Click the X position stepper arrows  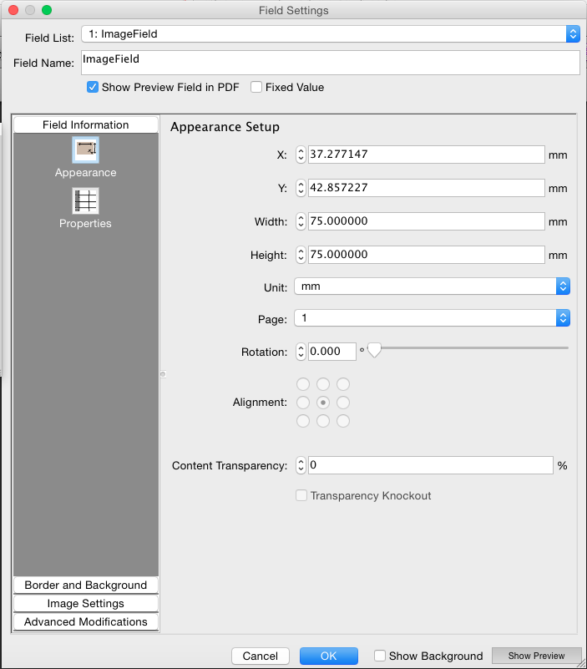tap(301, 155)
